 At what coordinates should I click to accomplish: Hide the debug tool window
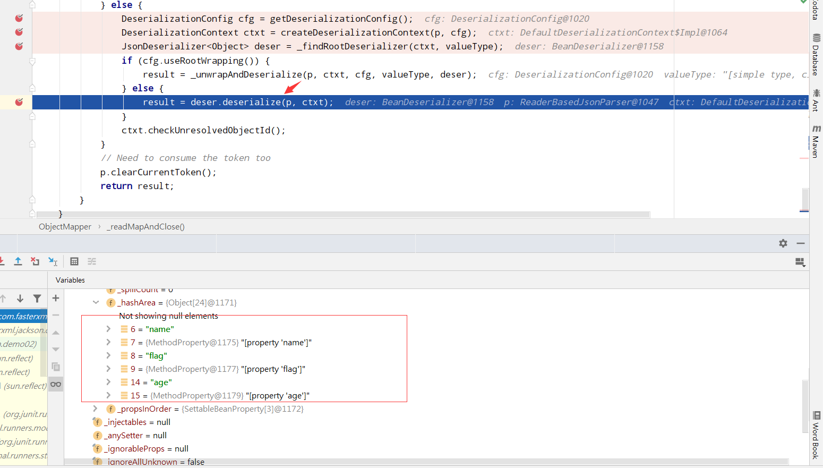tap(801, 243)
